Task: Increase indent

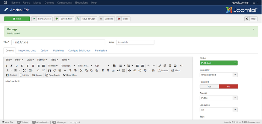Action: [142, 66]
